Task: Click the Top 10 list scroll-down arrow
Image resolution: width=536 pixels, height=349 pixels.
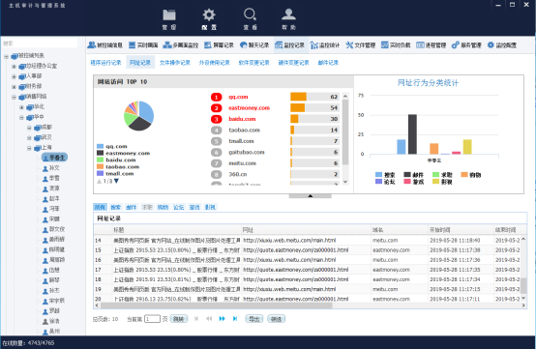Action: 345,182
